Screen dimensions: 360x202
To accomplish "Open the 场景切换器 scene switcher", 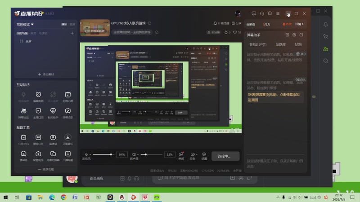I will click(53, 156).
